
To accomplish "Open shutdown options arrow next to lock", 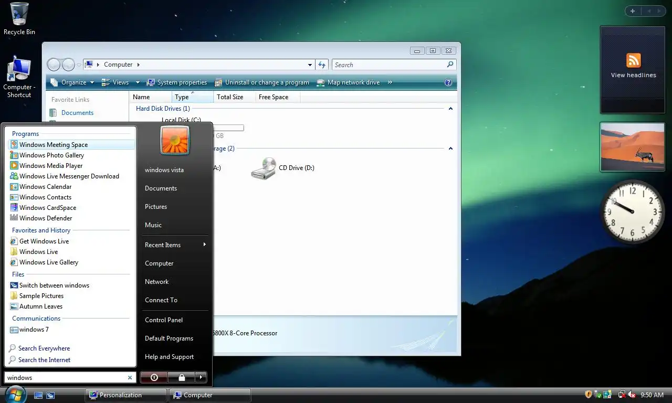I will point(201,377).
